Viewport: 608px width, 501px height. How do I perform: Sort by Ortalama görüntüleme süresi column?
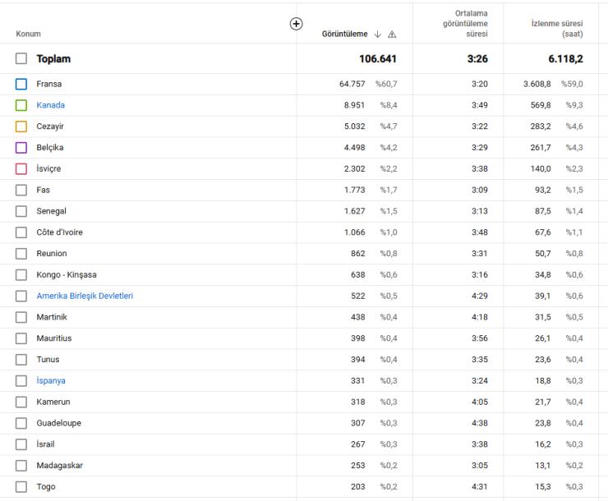[465, 24]
